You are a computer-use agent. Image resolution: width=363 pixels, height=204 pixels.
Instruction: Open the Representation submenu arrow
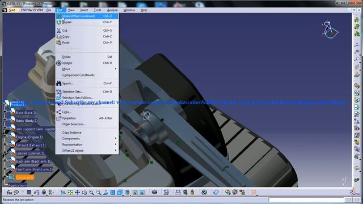point(116,144)
